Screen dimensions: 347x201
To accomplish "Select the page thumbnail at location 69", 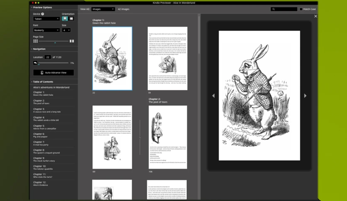I will [112, 137].
